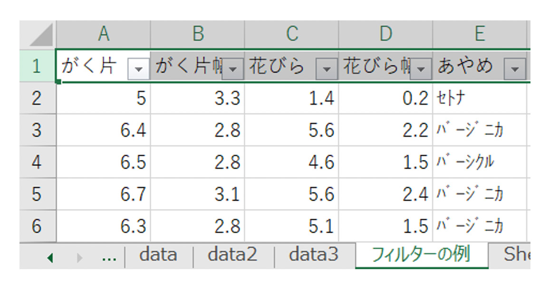Screen dimensions: 549x291
Task: Expand the あやめ column filter dropdown
Action: [515, 70]
